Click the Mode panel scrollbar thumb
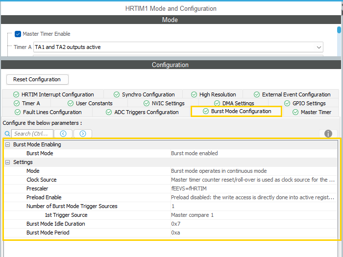This screenshot has height=257, width=343. tap(339, 30)
